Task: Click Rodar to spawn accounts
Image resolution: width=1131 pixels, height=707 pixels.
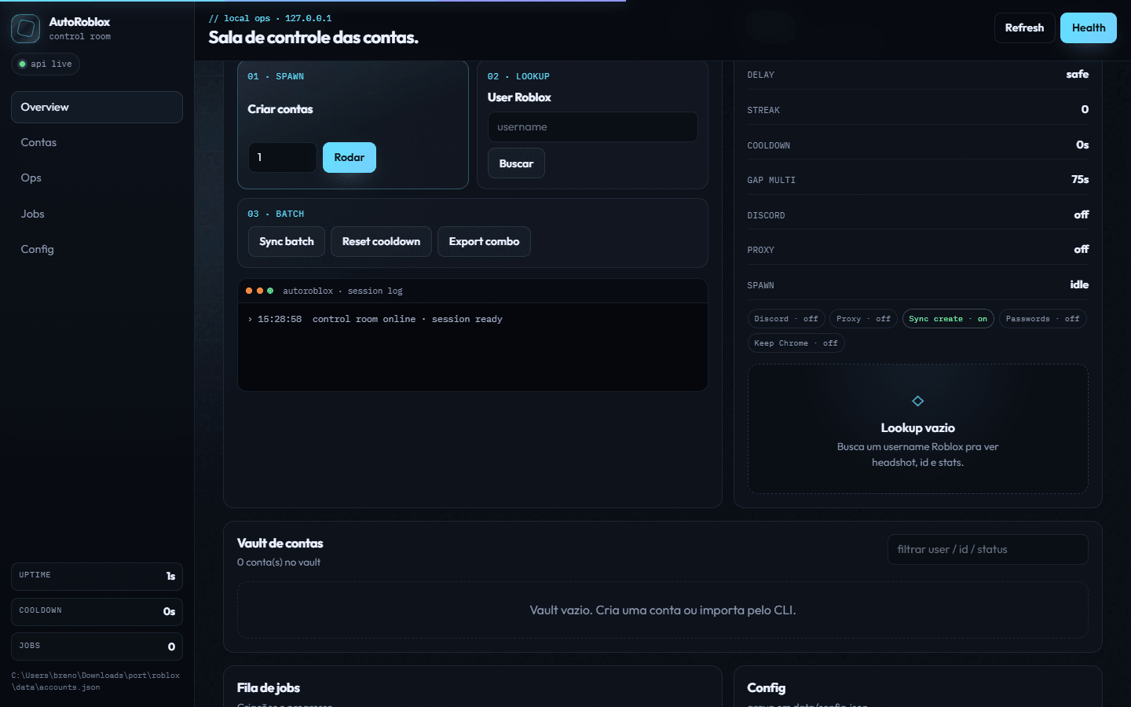Action: click(x=350, y=157)
